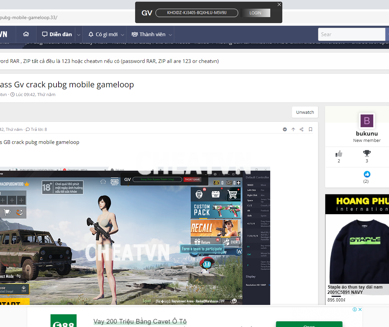
Task: Click the gray thumbs-up reaction score icon
Action: pyautogui.click(x=339, y=154)
